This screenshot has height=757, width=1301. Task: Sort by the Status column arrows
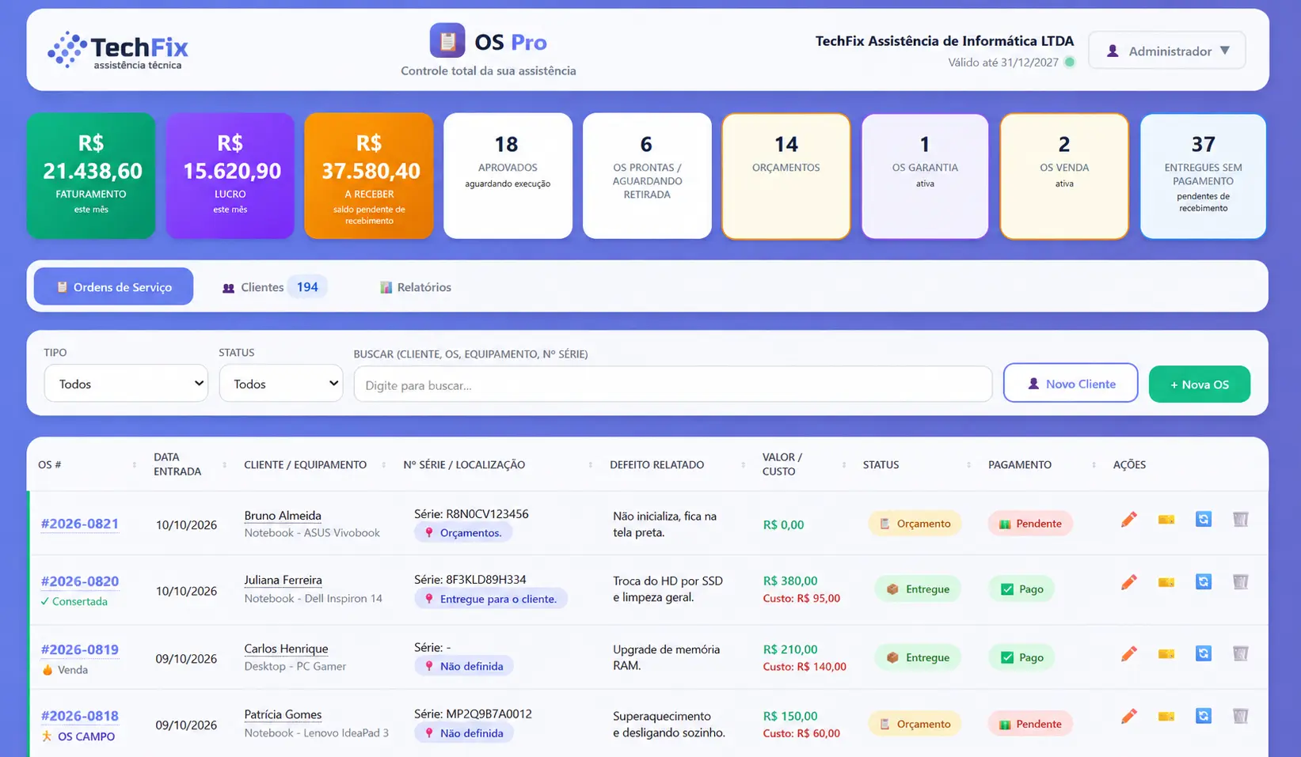[x=968, y=465]
